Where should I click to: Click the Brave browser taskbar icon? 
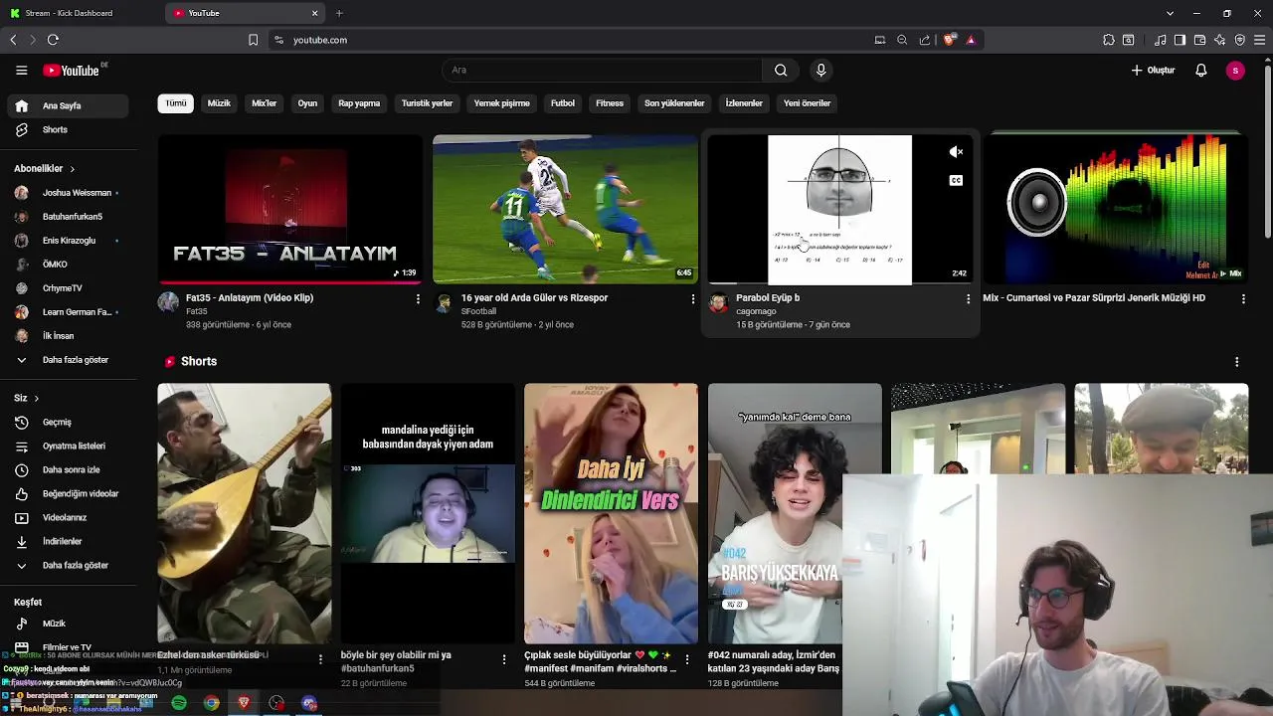tap(244, 703)
